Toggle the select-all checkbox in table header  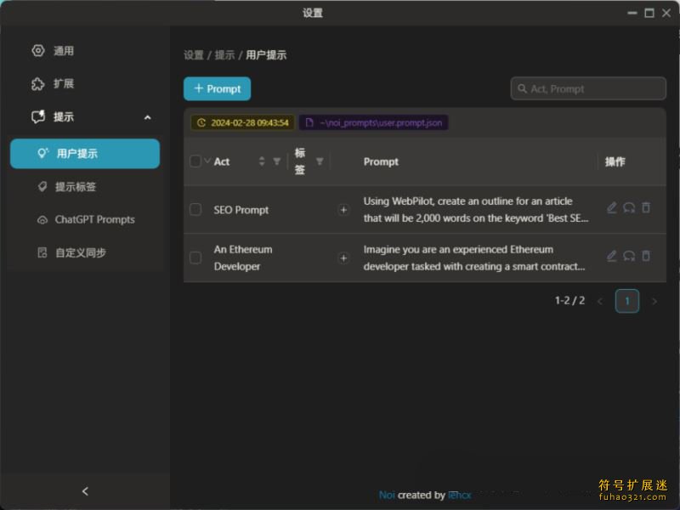[x=195, y=161]
